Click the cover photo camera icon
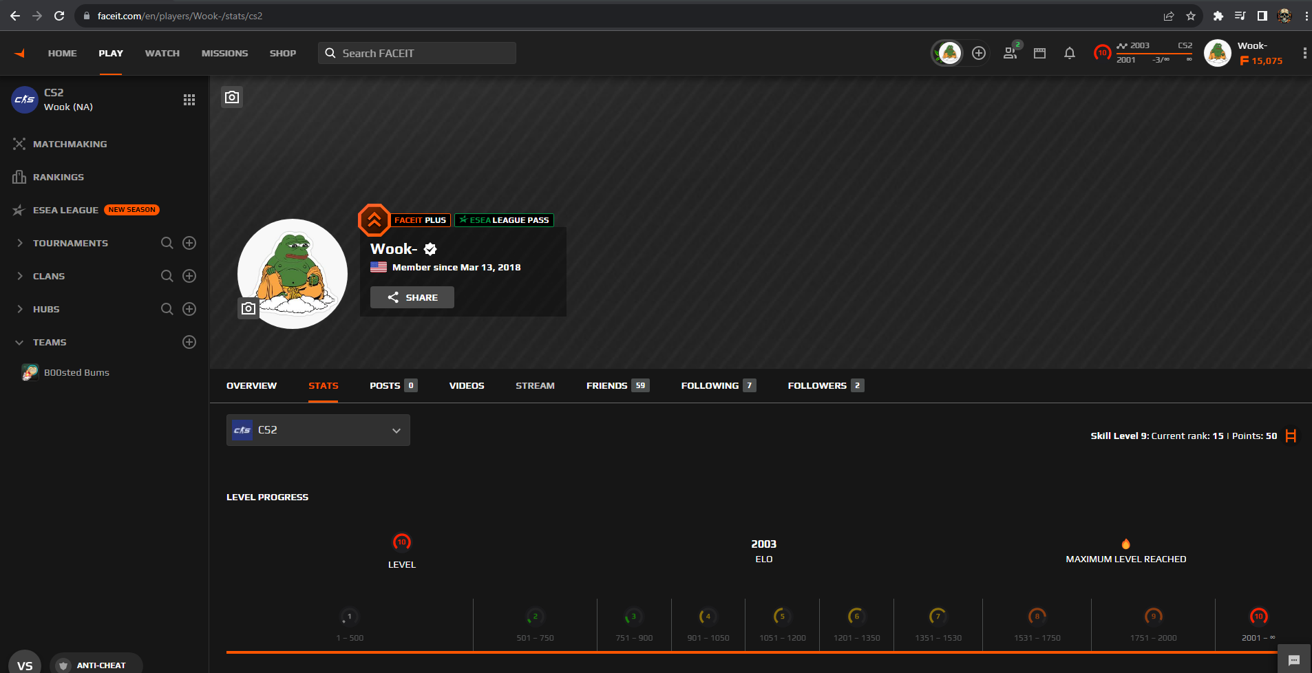 232,97
